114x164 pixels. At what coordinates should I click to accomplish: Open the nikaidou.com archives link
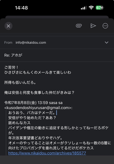pyautogui.click(x=47, y=153)
